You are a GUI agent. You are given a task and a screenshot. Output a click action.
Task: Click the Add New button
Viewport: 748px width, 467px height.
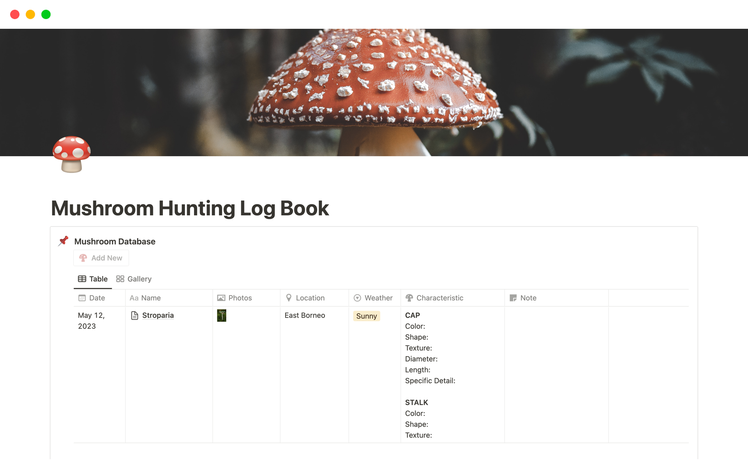101,258
